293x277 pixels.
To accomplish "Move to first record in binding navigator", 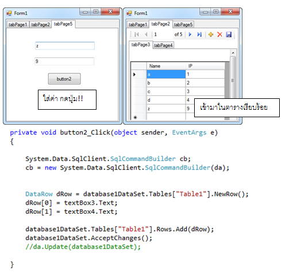I will [x=137, y=34].
